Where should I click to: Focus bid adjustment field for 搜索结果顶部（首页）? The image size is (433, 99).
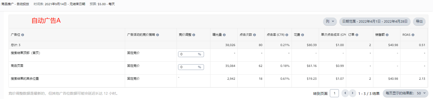coord(191,54)
